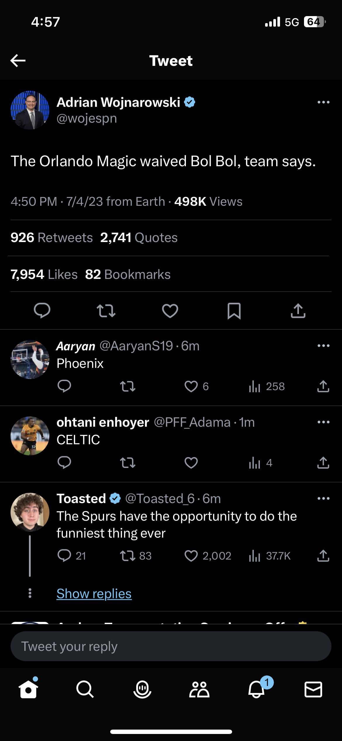
Task: Like Adrian Wojnarowski's main tweet
Action: [x=170, y=311]
